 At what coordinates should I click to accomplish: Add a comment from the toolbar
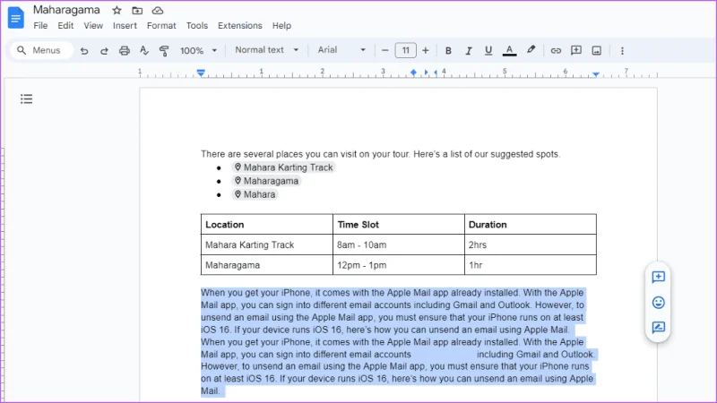point(576,50)
